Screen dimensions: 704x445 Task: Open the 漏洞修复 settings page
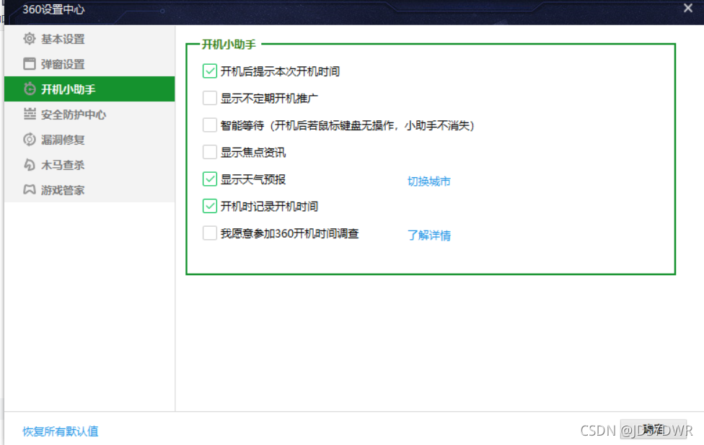(89, 140)
